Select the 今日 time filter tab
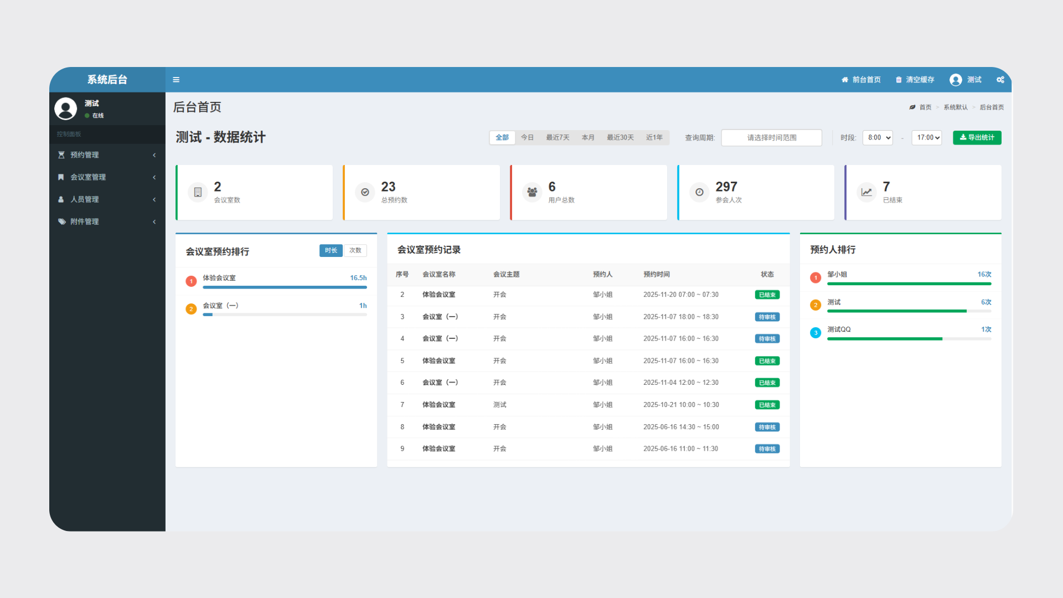This screenshot has width=1063, height=598. 527,137
